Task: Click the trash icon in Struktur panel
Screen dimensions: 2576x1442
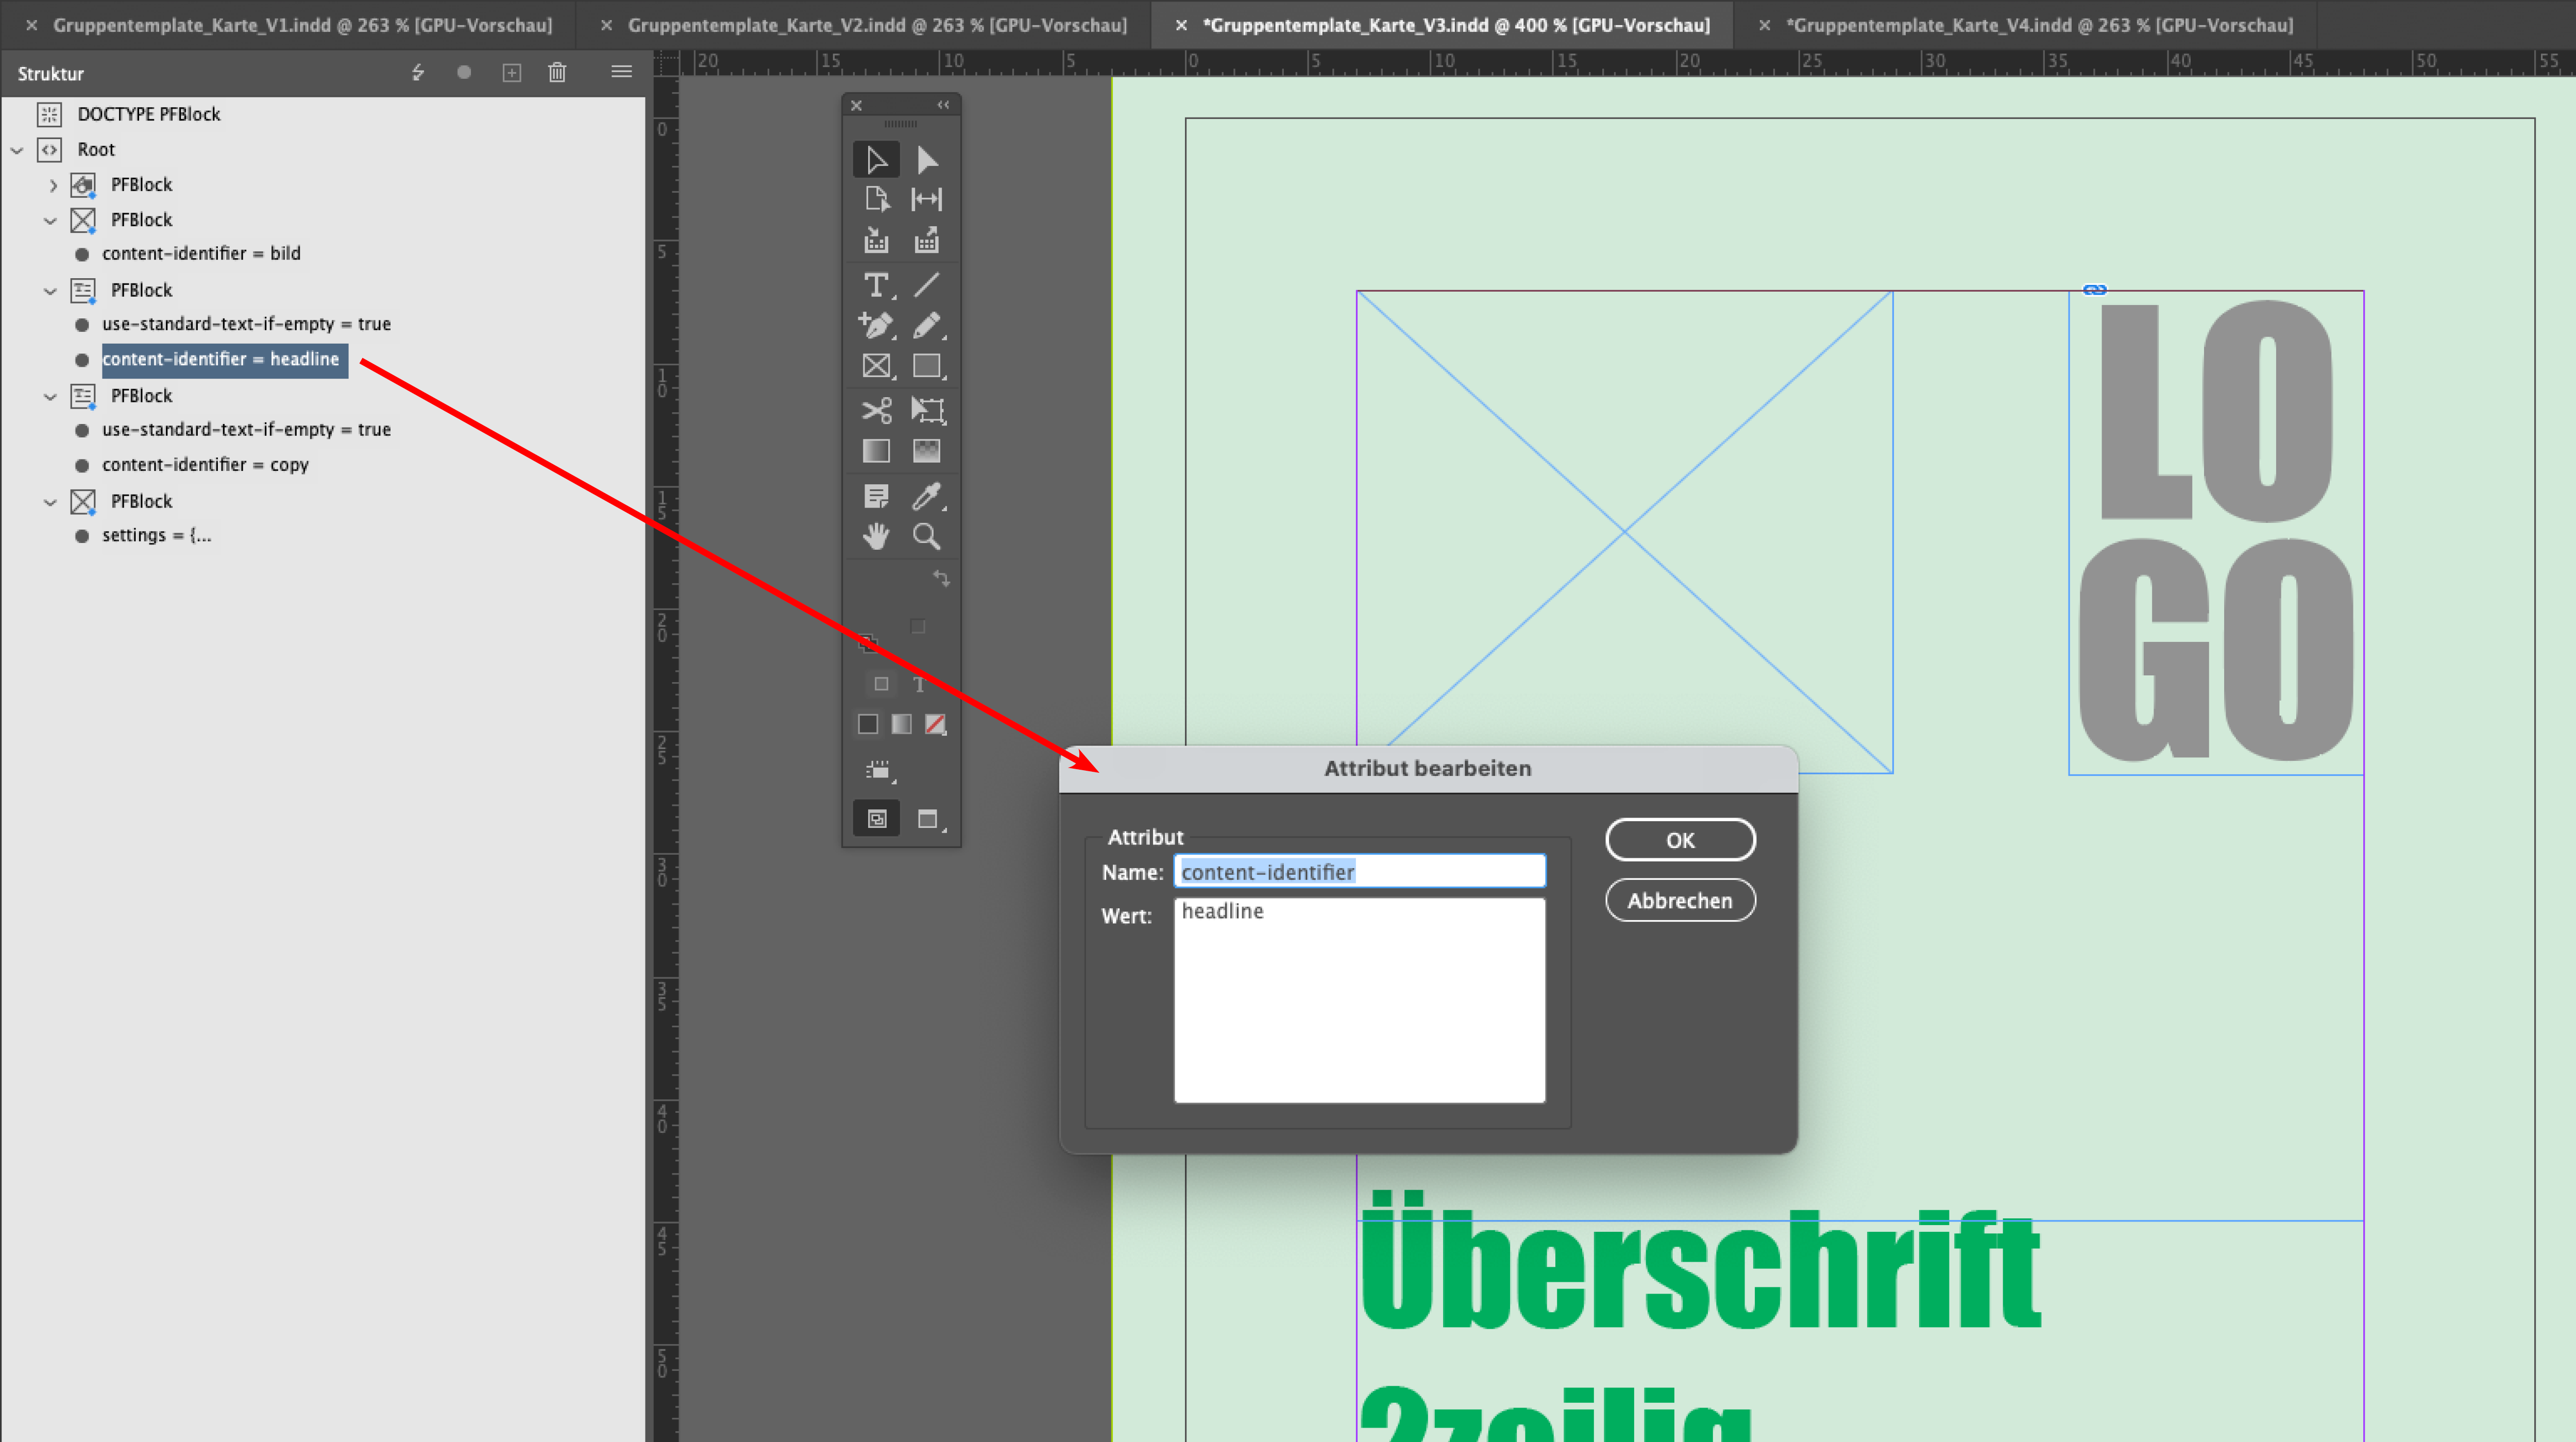Action: tap(557, 73)
